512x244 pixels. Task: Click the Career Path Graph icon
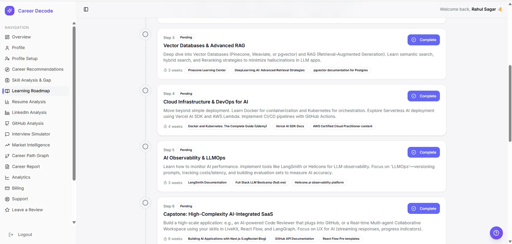point(7,156)
